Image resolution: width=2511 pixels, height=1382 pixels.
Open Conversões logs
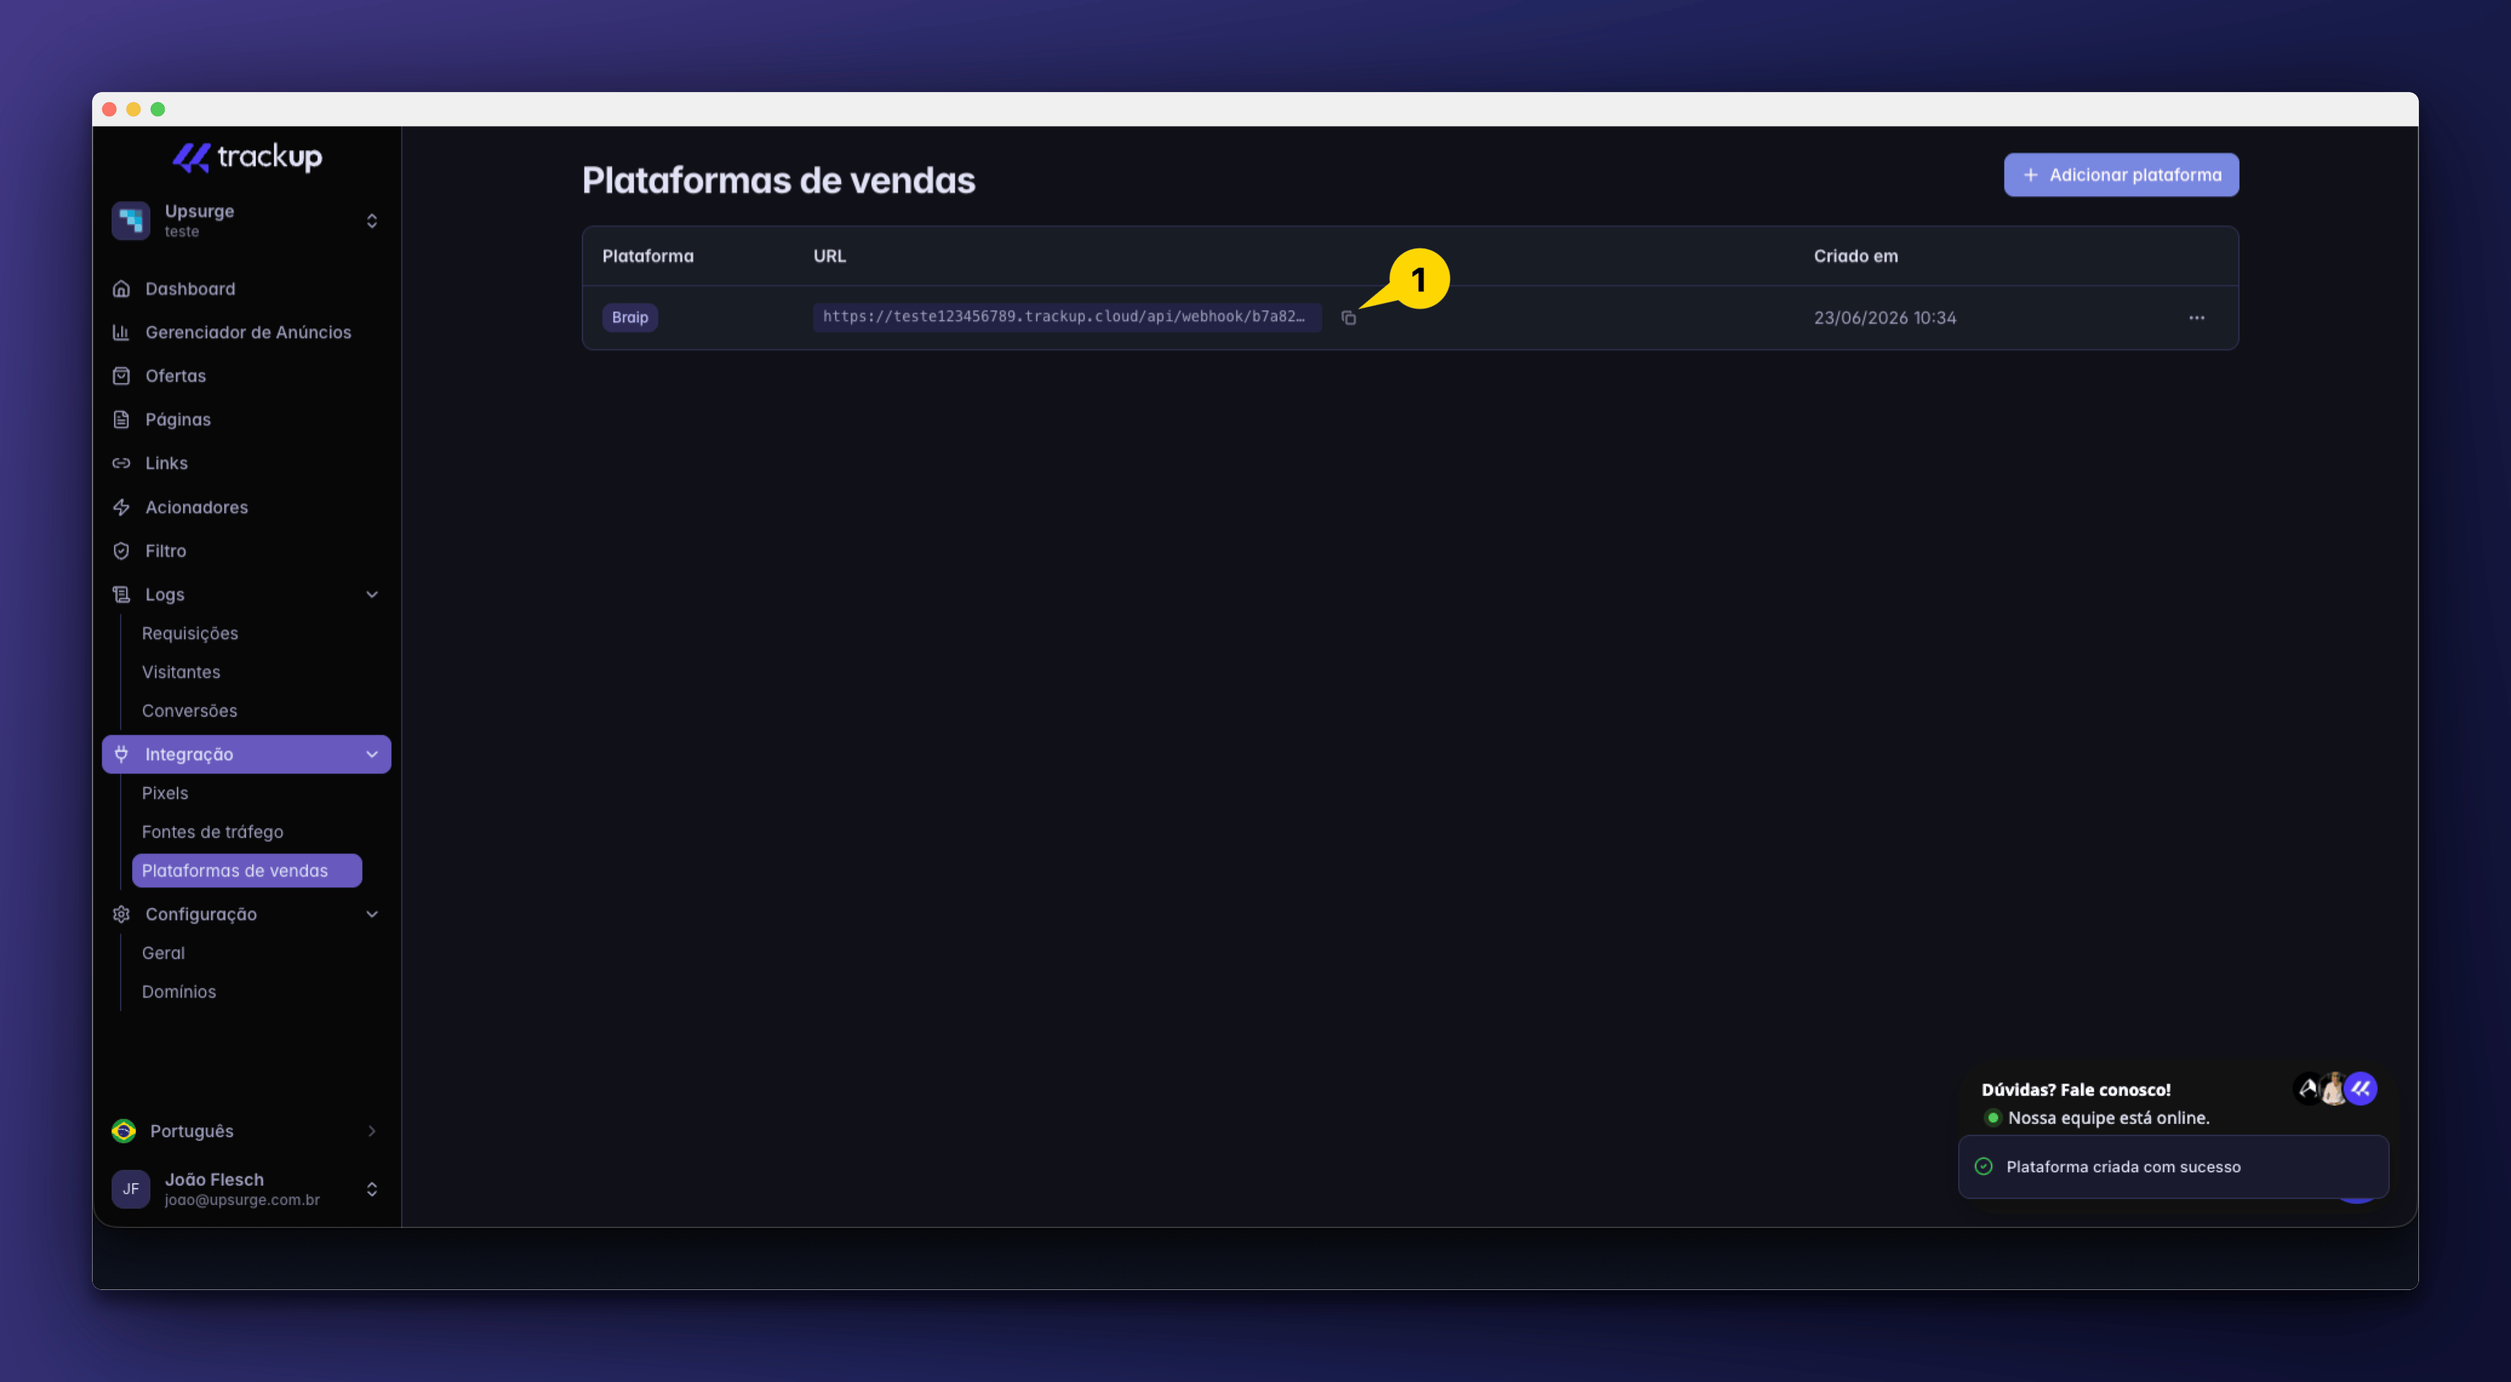[189, 710]
